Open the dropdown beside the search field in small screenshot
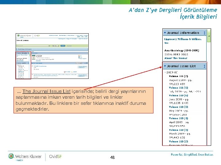This screenshot has height=165, width=221. tap(56, 46)
